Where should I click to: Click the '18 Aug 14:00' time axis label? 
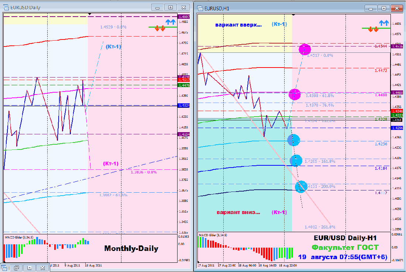267,265
